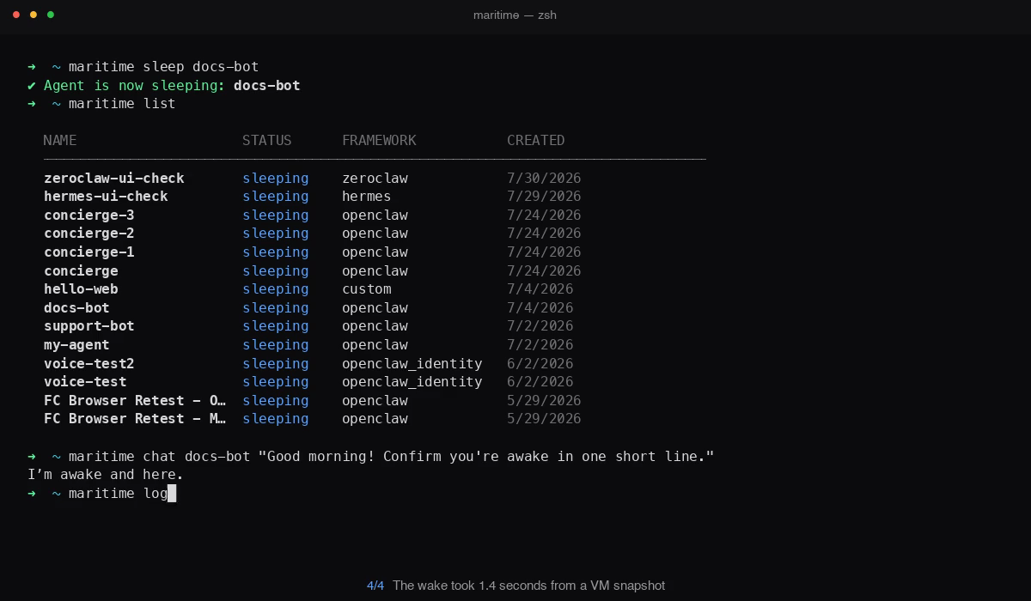
Task: Select the voice-test2 agent name
Action: [x=89, y=363]
